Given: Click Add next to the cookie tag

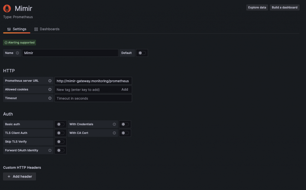Looking at the screenshot, I should coord(125,89).
